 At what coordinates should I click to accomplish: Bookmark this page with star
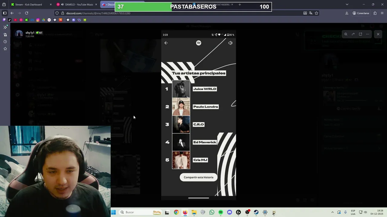[317, 13]
